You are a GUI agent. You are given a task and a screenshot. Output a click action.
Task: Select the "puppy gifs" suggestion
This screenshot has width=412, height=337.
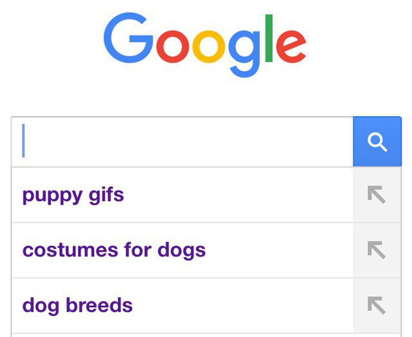pos(73,195)
